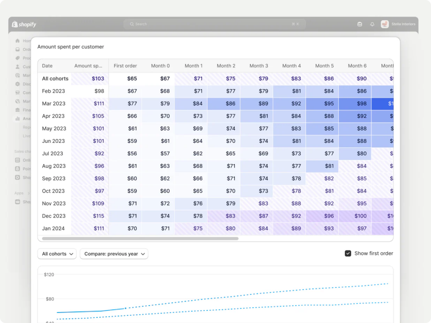Toggle the Show first order checkbox

(x=348, y=253)
